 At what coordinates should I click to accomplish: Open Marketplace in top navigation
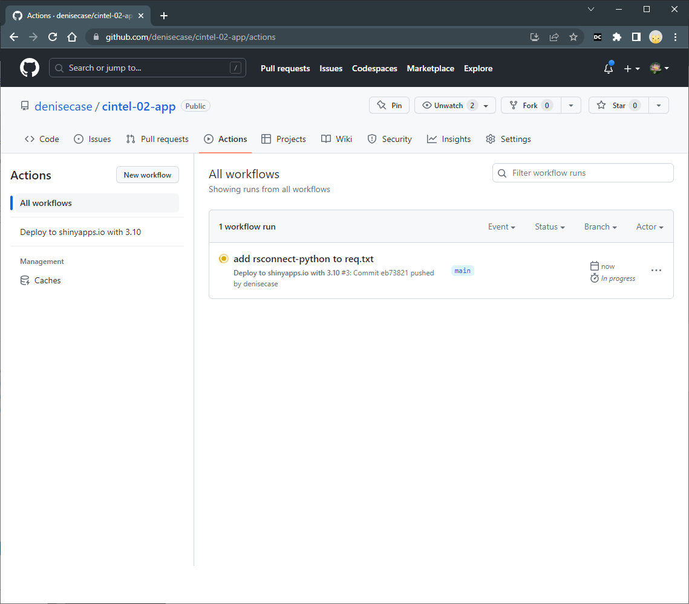click(431, 68)
